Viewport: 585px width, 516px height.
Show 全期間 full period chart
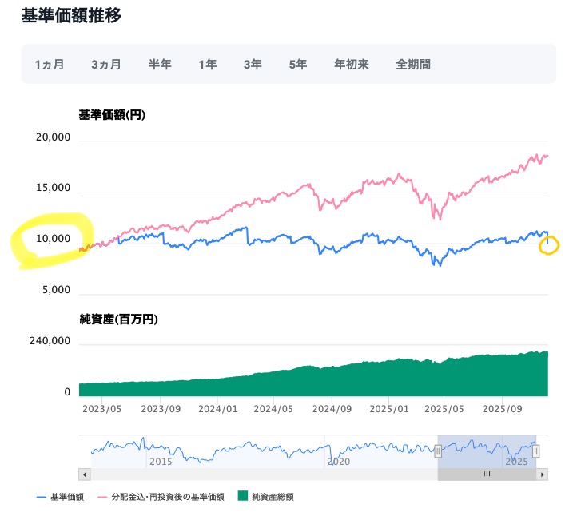413,65
